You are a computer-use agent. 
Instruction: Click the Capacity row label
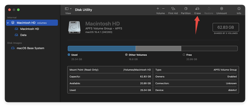tap(75, 77)
